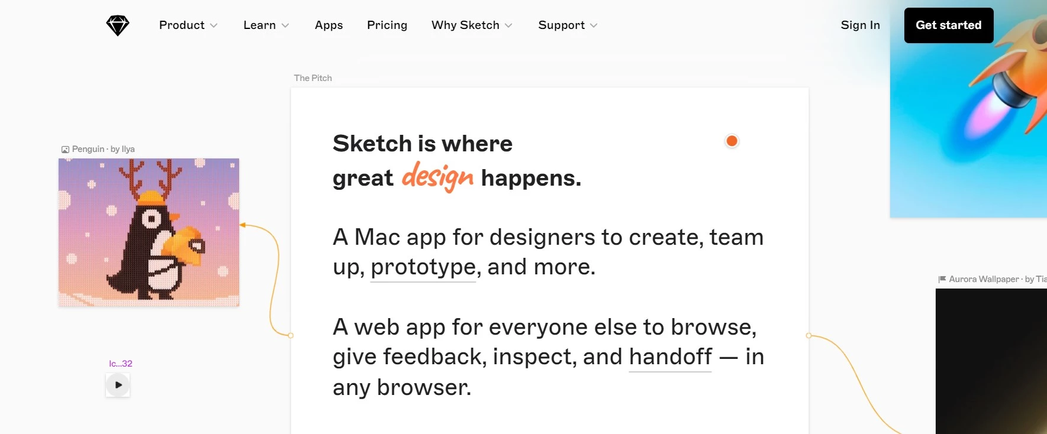
Task: Click the image icon beside Penguin label
Action: point(65,150)
